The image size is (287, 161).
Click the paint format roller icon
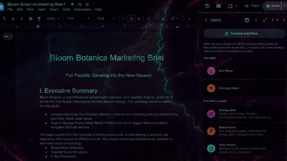[x=39, y=18]
